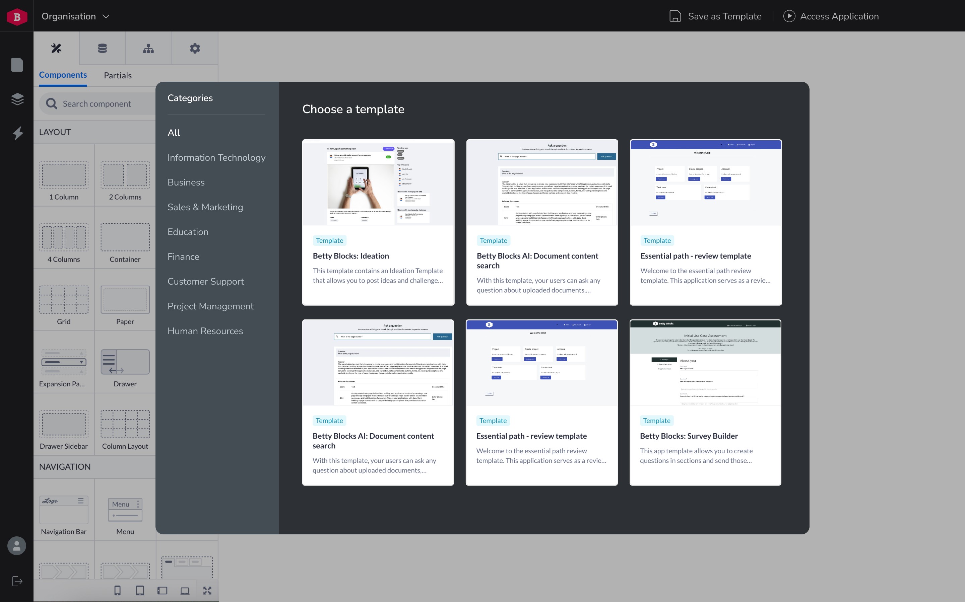Image resolution: width=965 pixels, height=602 pixels.
Task: Click the LAYOUT section header
Action: tap(55, 132)
